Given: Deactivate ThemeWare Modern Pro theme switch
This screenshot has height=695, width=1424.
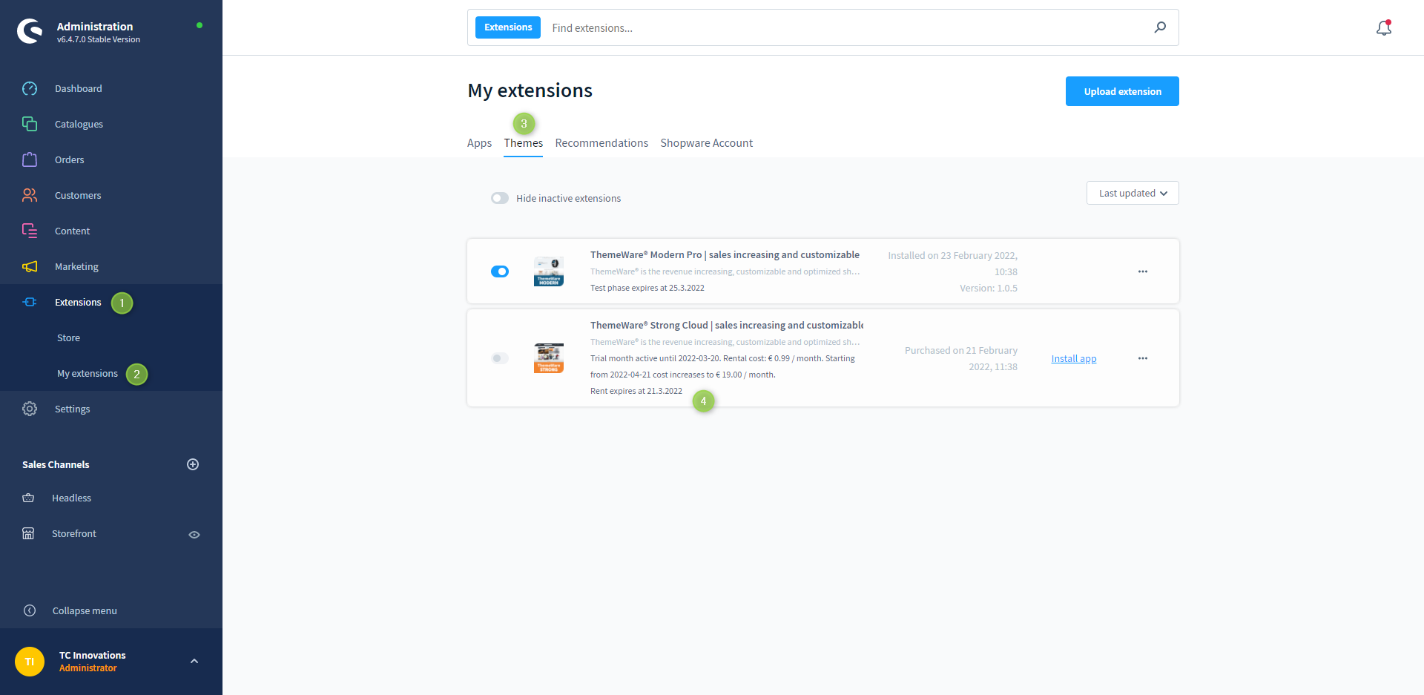Looking at the screenshot, I should [x=500, y=271].
